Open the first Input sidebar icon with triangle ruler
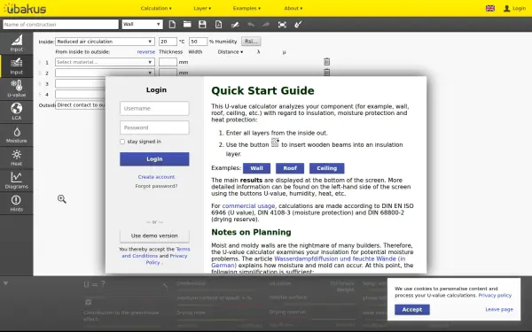 16,43
